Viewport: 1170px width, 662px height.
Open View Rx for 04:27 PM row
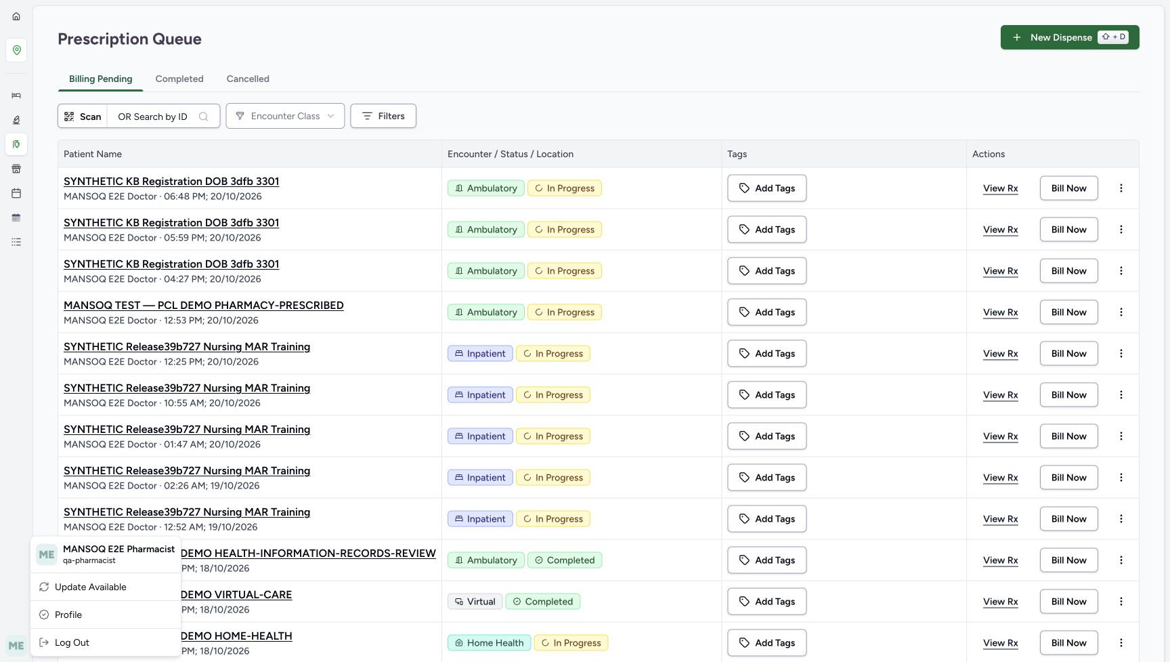[x=1001, y=271]
